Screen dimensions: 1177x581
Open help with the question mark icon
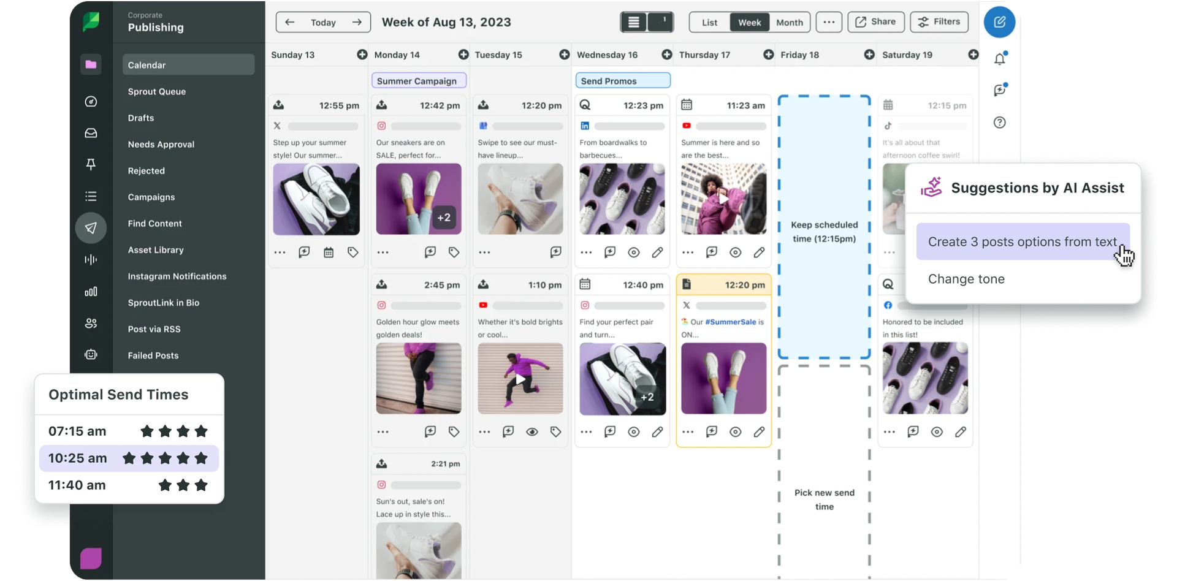coord(1000,123)
